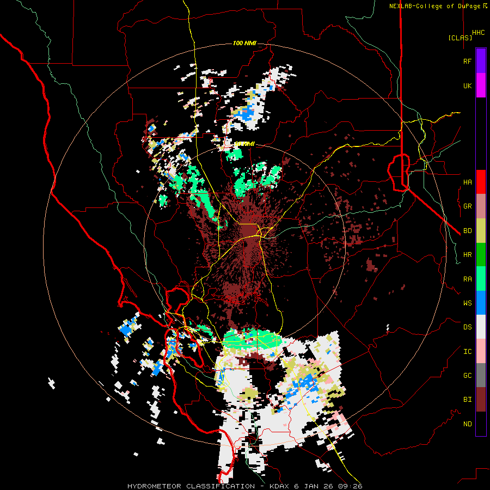Click the GR legend label
The image size is (490, 490).
click(x=467, y=206)
